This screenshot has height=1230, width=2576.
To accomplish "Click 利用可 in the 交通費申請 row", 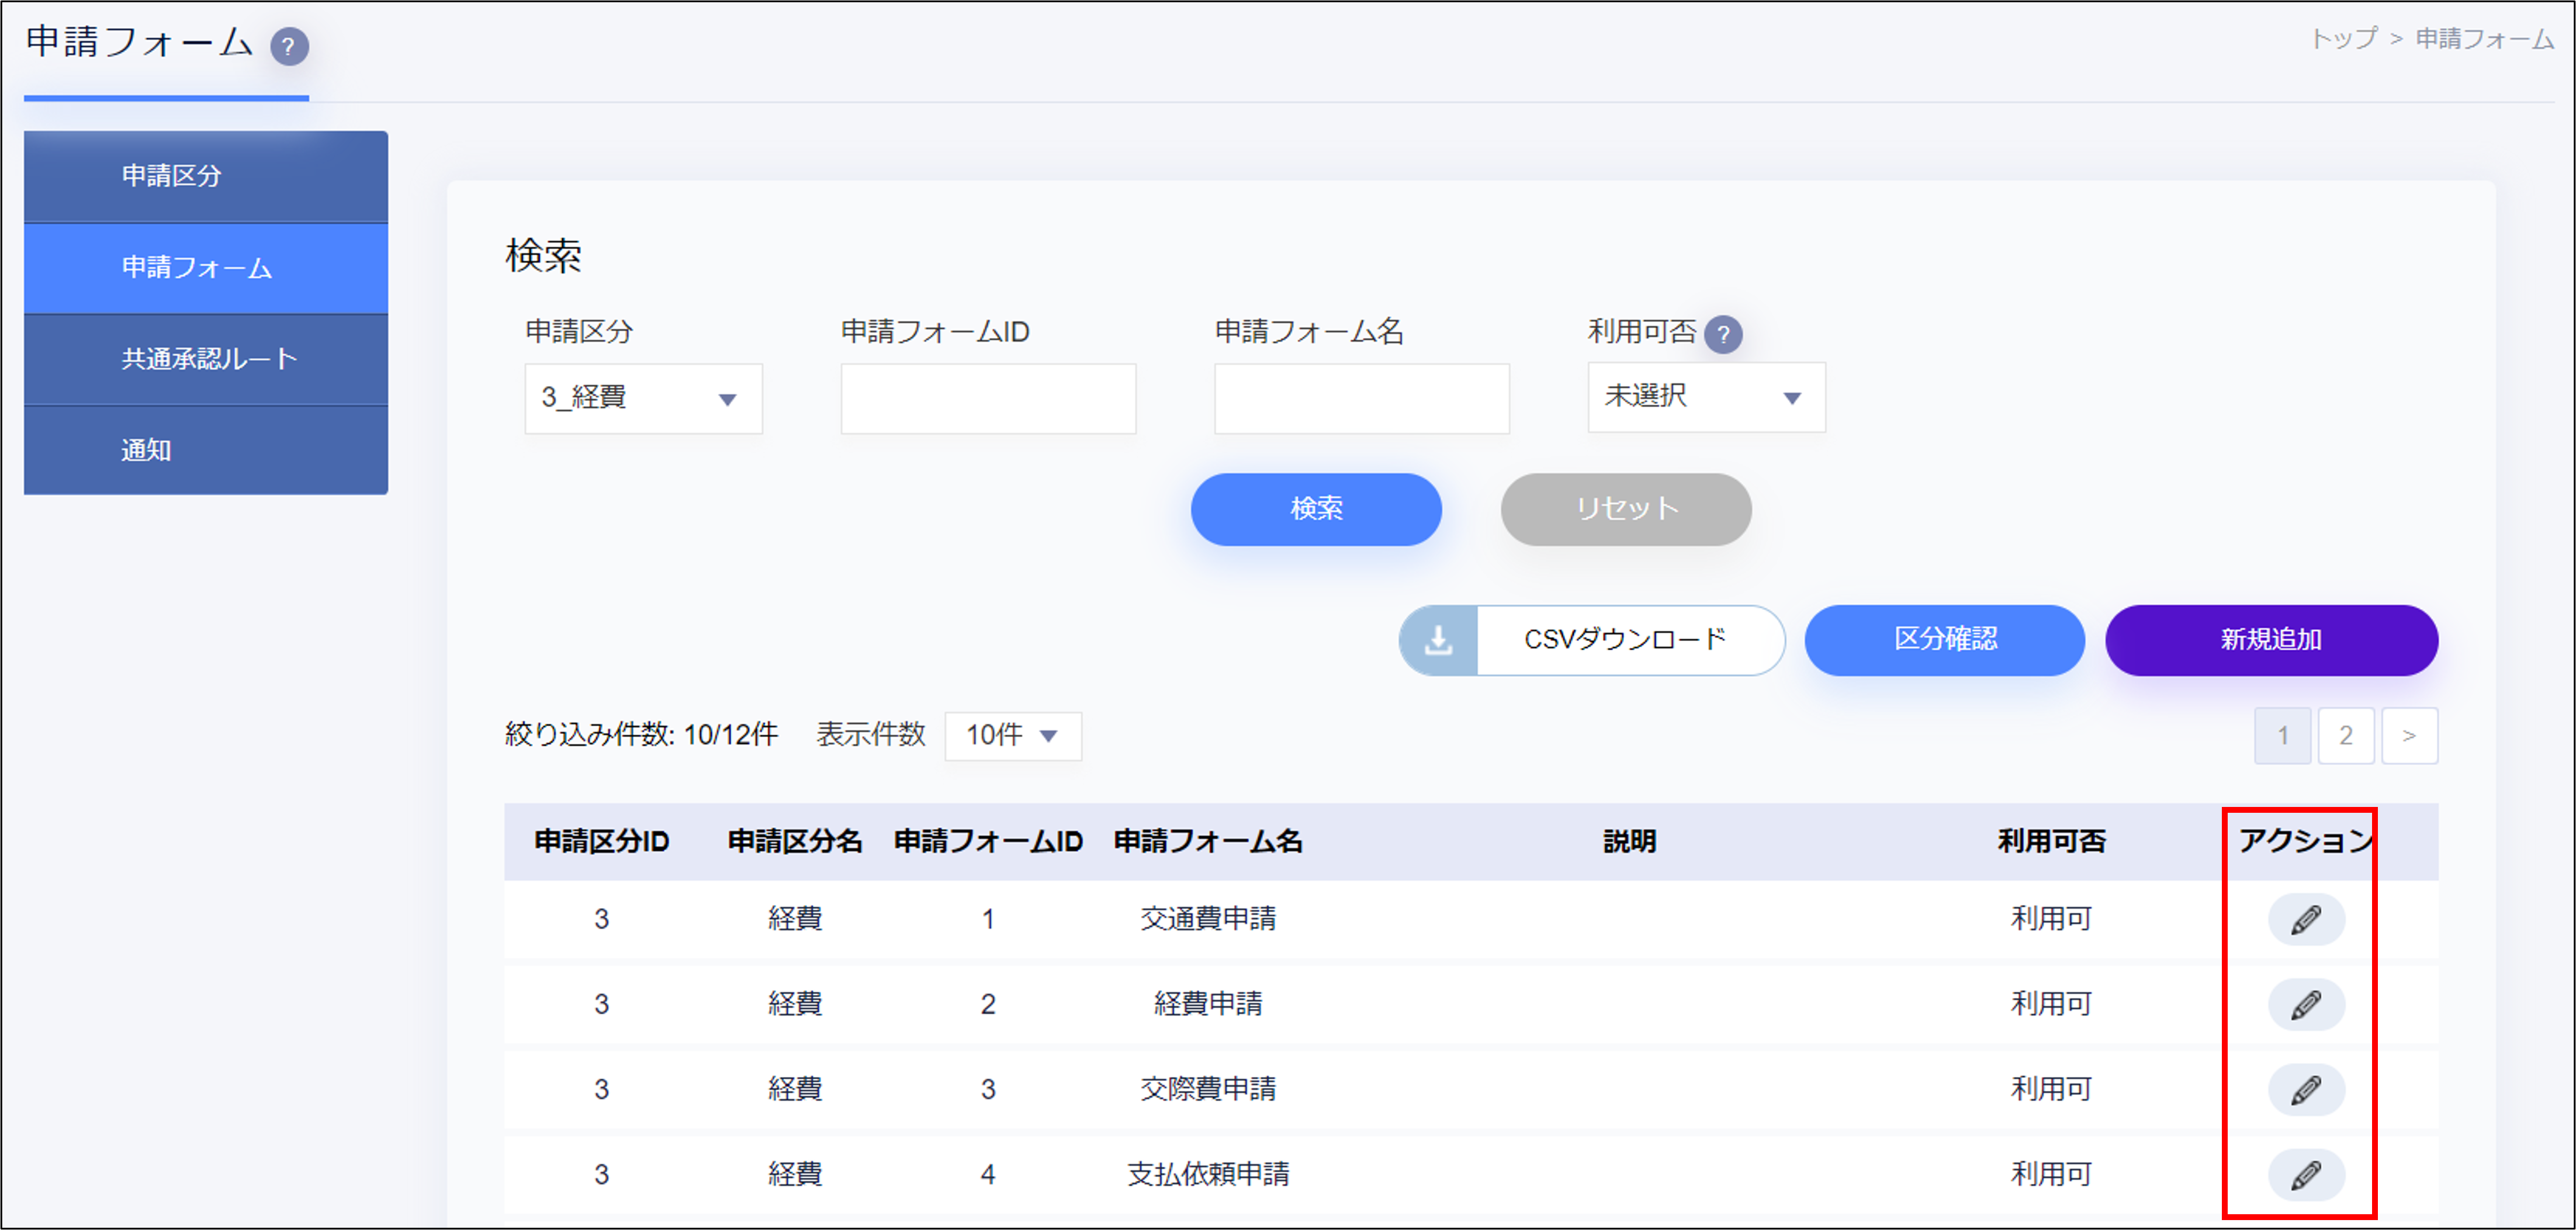I will tap(2051, 919).
